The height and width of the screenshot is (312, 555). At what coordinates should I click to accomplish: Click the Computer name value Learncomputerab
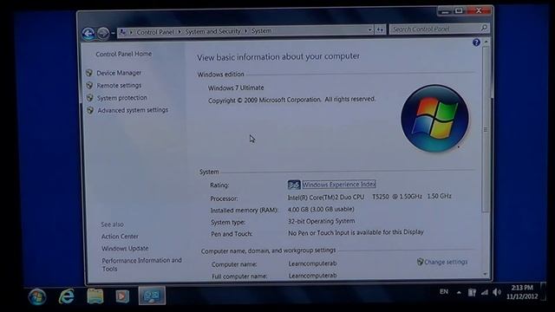[312, 263]
